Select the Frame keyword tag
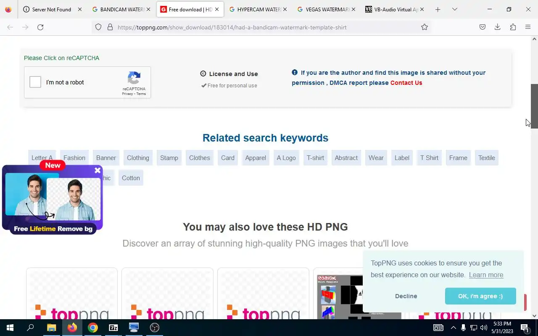 click(x=458, y=158)
